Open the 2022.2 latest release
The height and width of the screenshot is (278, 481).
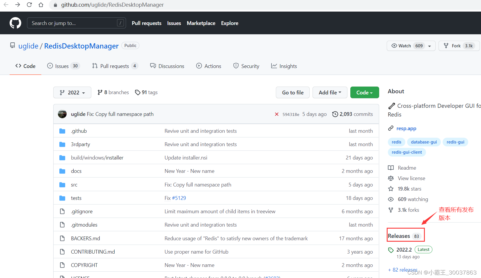pyautogui.click(x=404, y=250)
